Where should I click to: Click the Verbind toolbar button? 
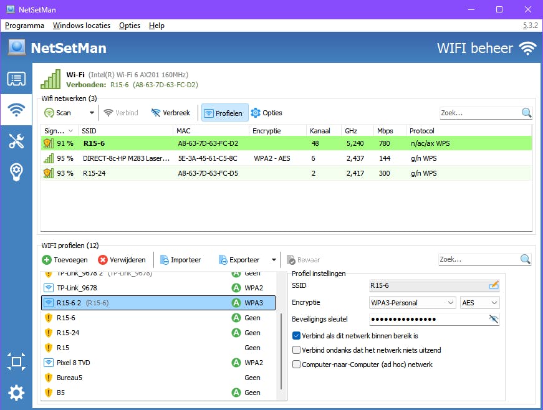[121, 113]
